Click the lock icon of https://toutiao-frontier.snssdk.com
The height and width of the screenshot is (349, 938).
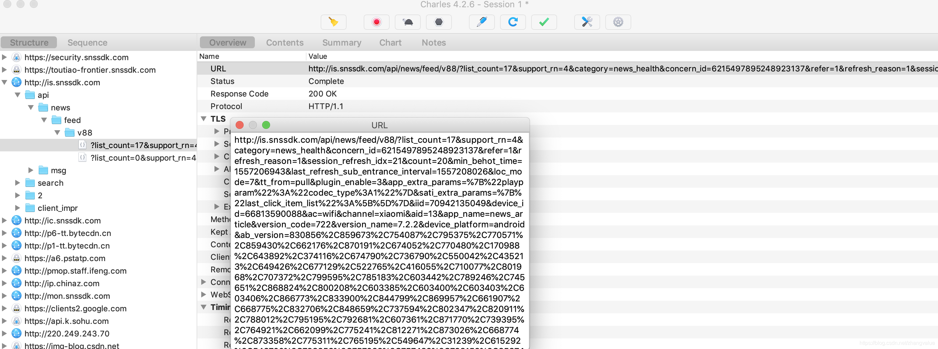(x=17, y=69)
